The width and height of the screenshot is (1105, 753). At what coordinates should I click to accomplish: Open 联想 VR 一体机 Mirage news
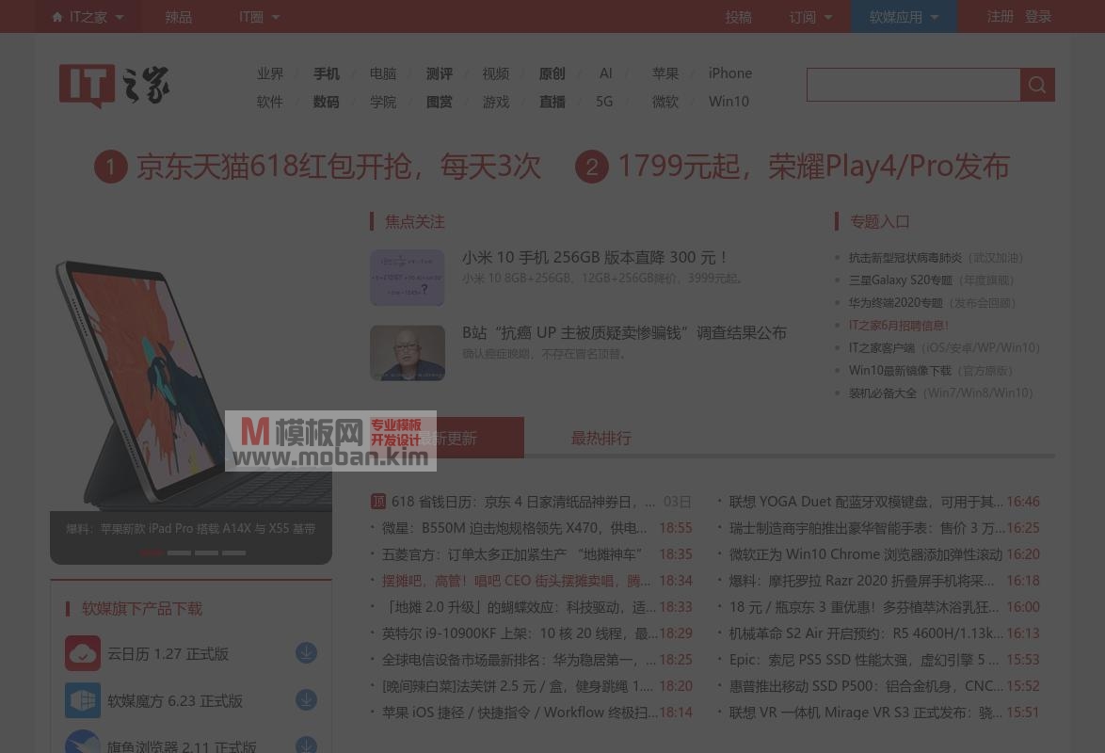coord(865,713)
